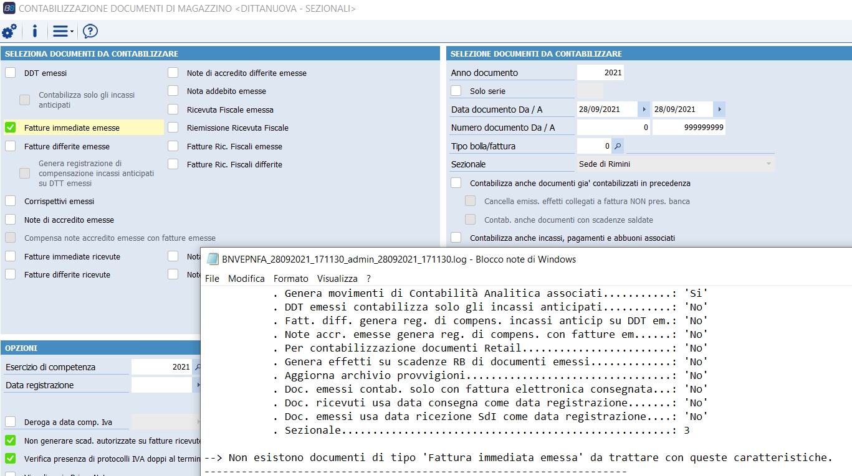Click the 'Genera movimenti di Contabilità Analitica' log line
The image size is (852, 476).
[491, 293]
